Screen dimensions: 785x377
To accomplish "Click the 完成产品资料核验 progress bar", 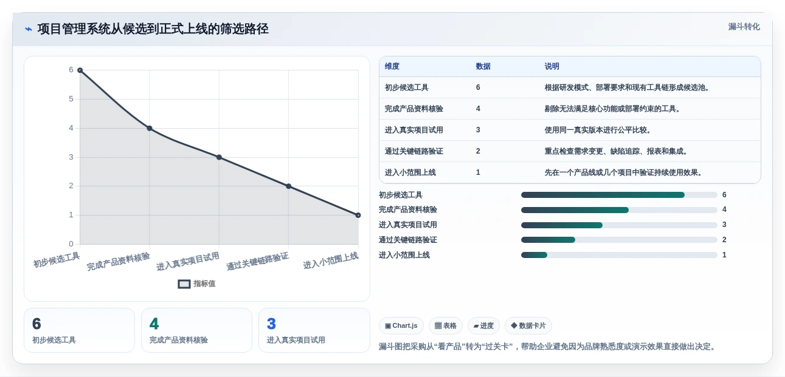I will 619,210.
